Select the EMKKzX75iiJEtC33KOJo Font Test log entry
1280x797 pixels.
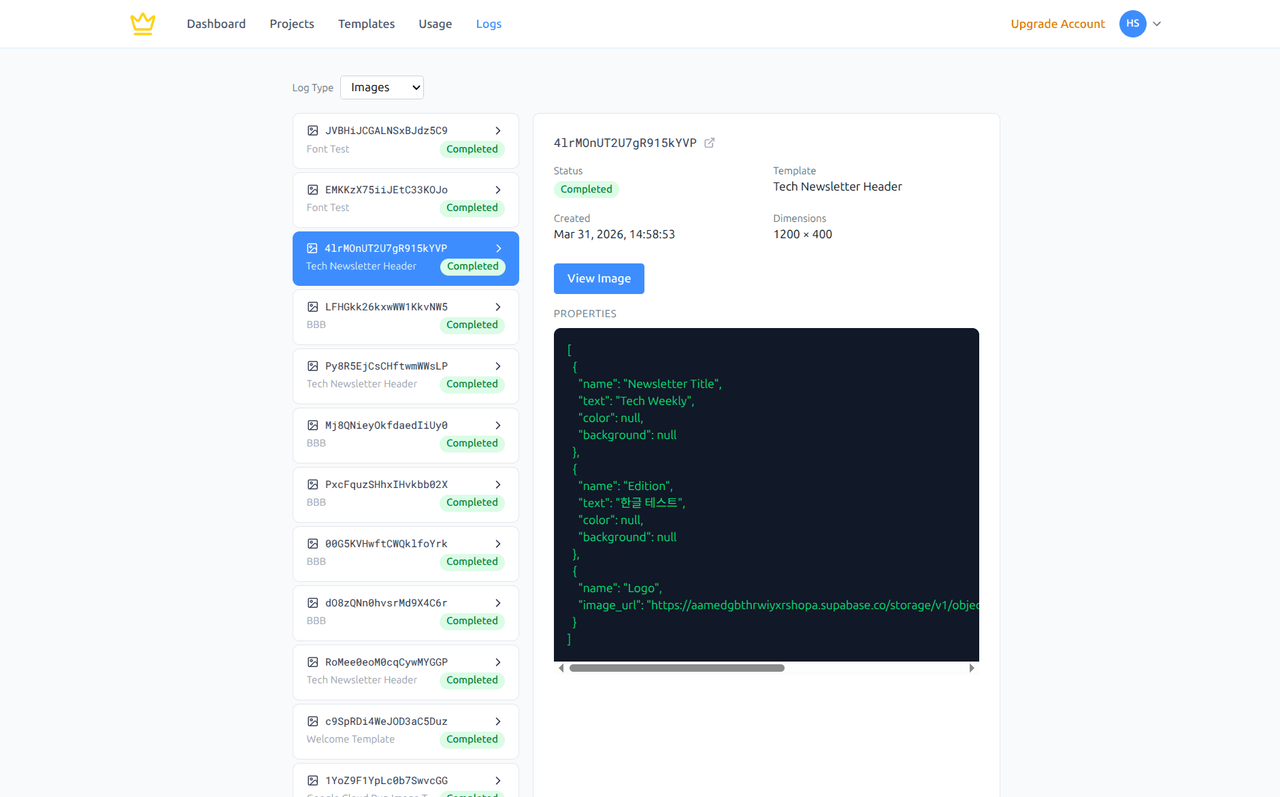point(405,199)
